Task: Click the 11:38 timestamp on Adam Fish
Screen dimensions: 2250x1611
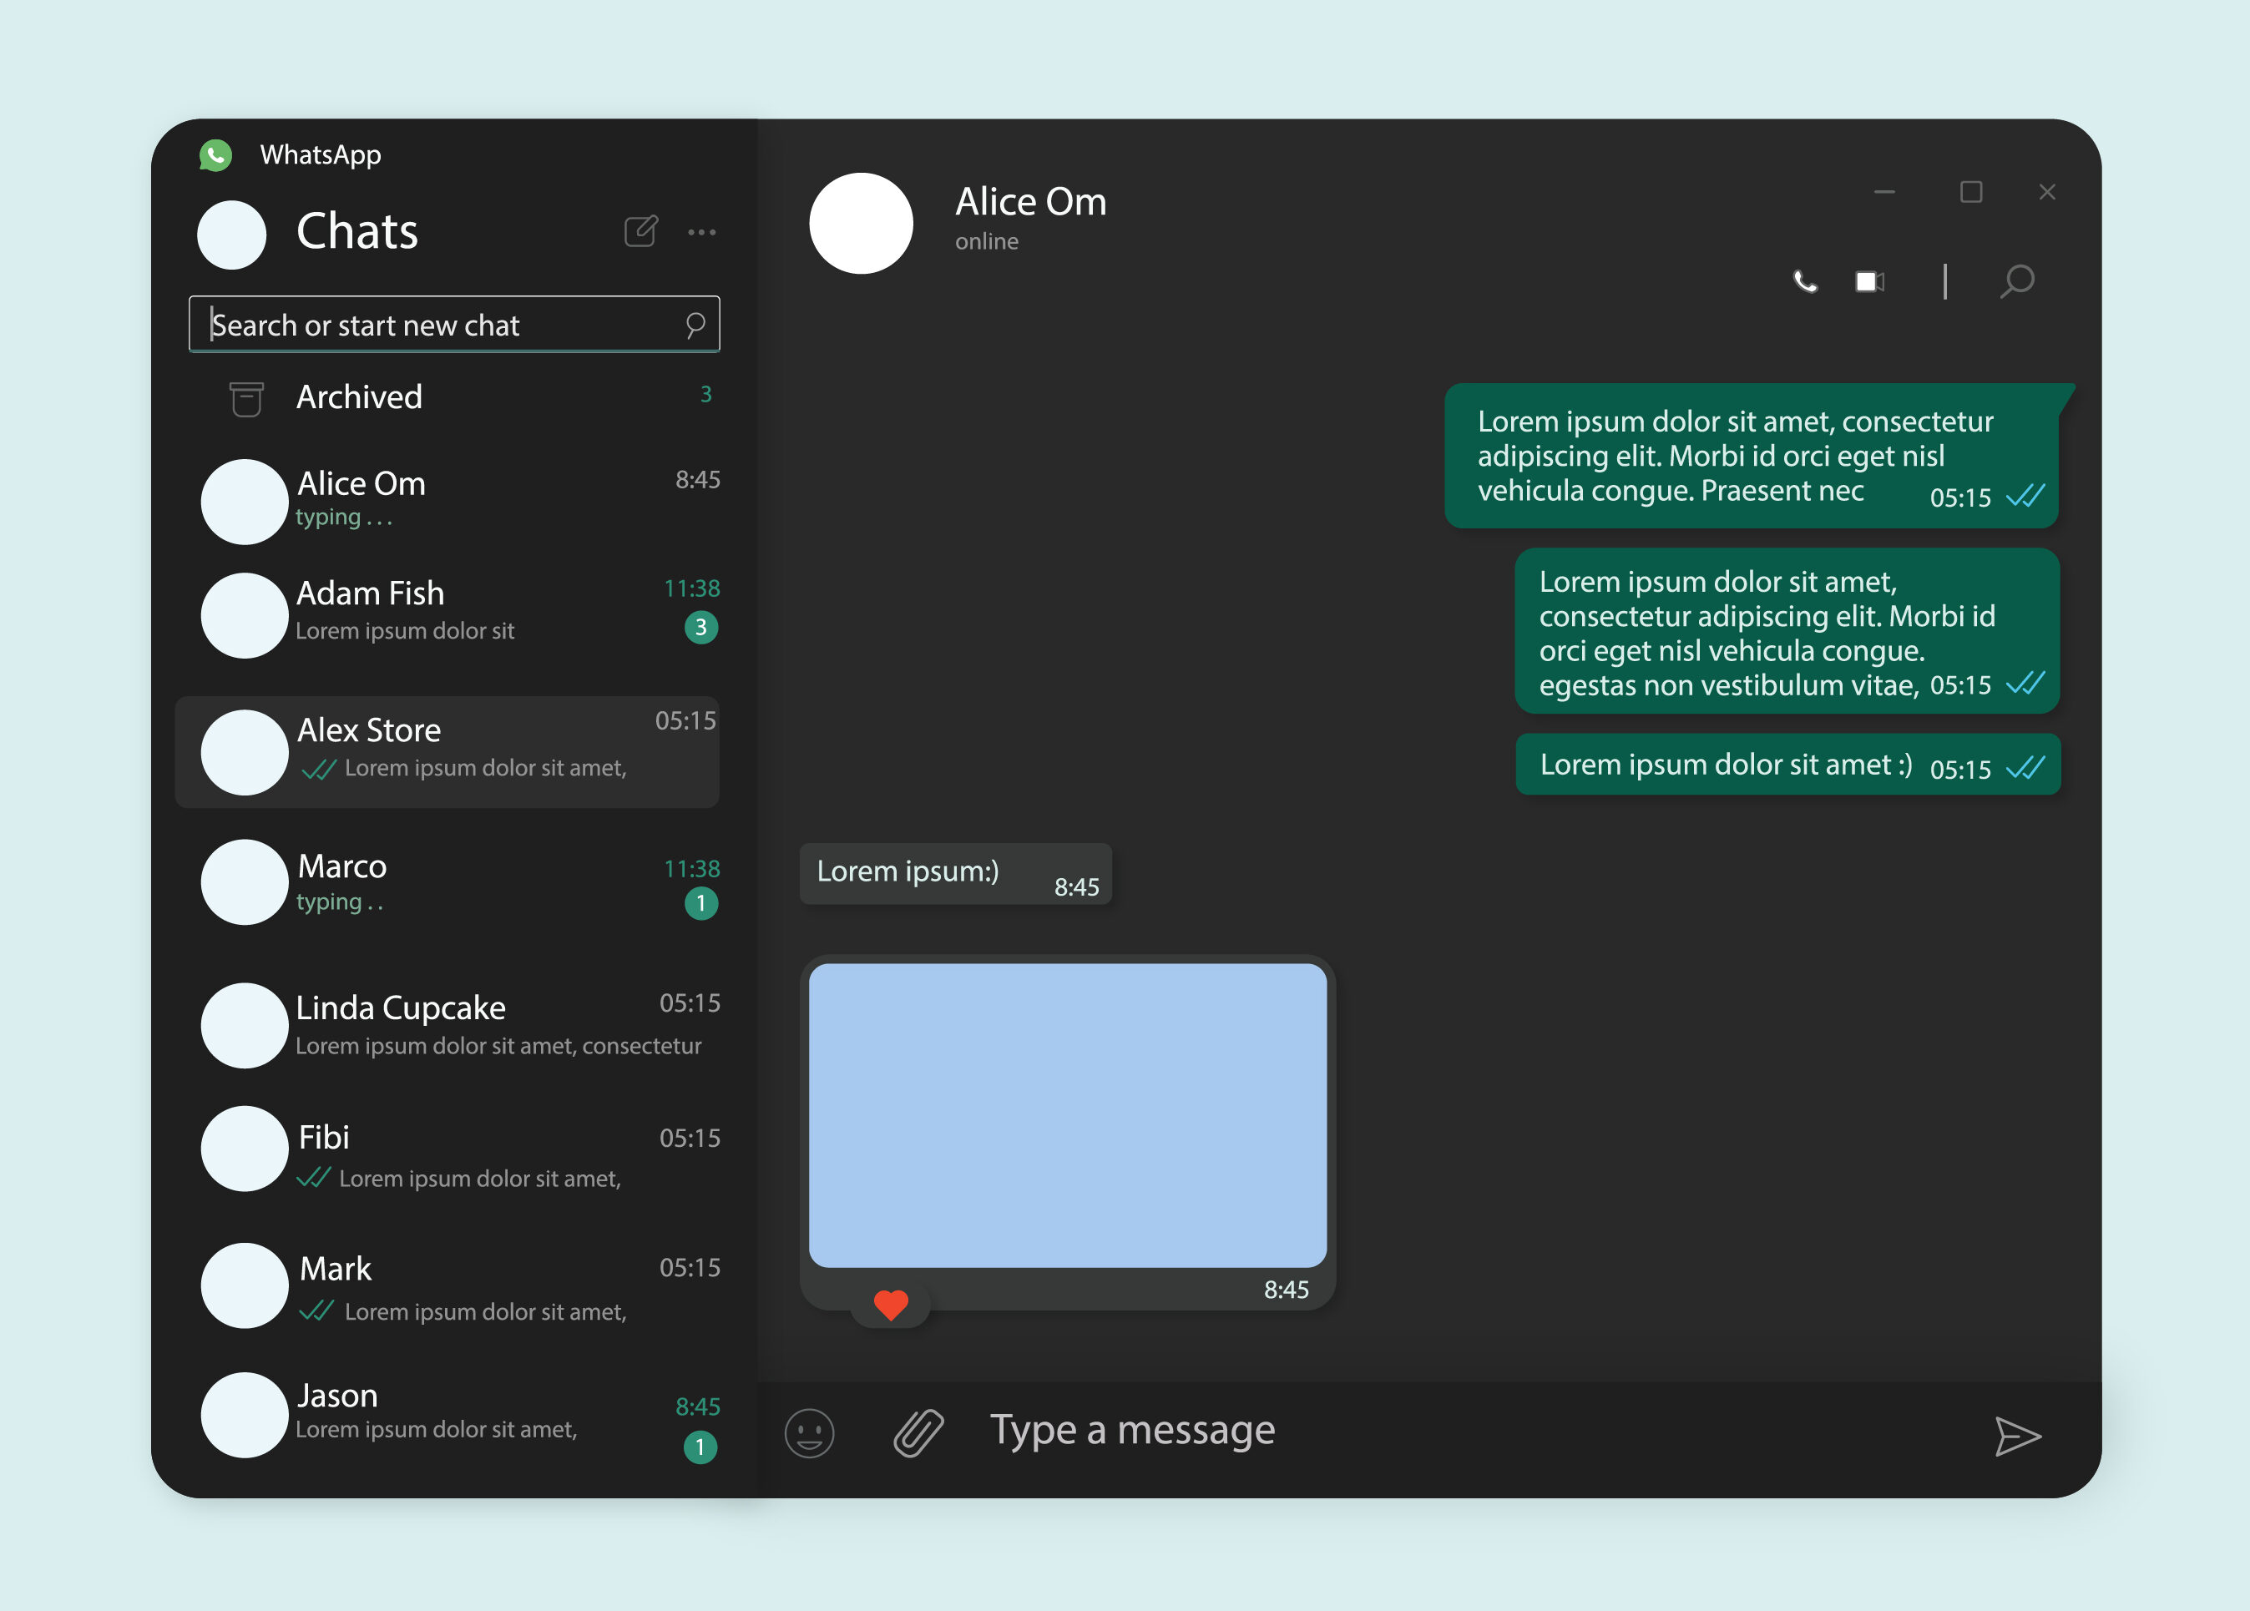Action: 691,588
